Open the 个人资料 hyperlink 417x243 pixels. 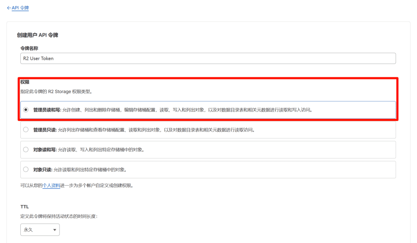(51, 186)
